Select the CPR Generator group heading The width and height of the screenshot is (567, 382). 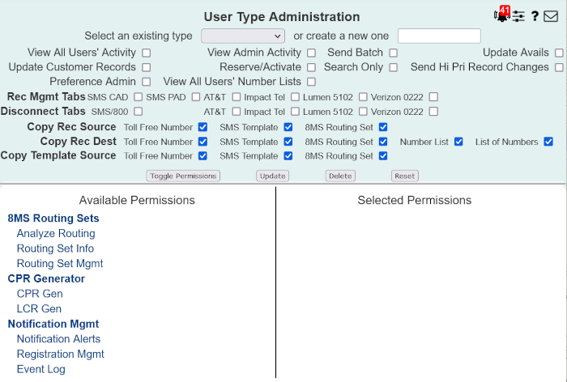coord(46,278)
